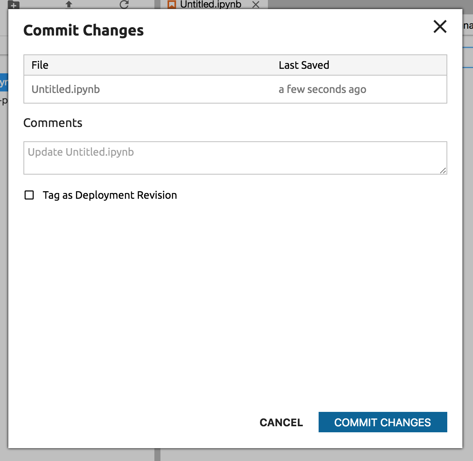Click the Commit Changes dialog title
Image resolution: width=473 pixels, height=461 pixels.
click(x=84, y=30)
